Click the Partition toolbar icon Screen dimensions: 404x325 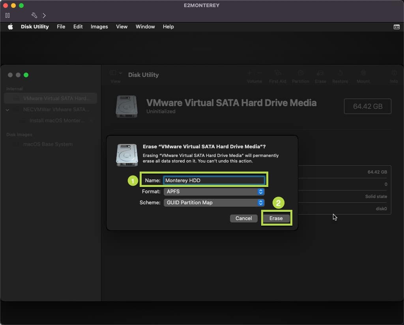coord(300,73)
